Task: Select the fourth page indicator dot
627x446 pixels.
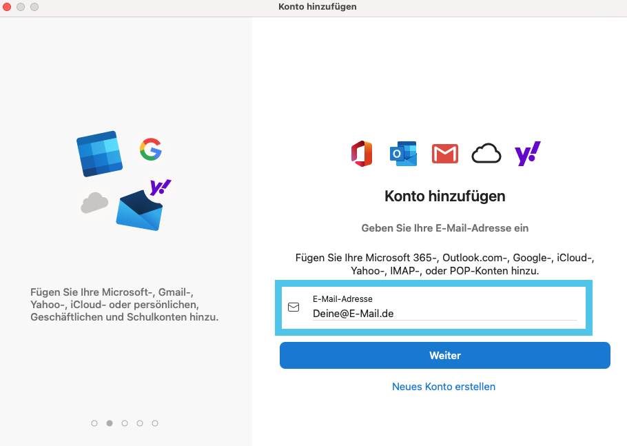Action: click(140, 423)
